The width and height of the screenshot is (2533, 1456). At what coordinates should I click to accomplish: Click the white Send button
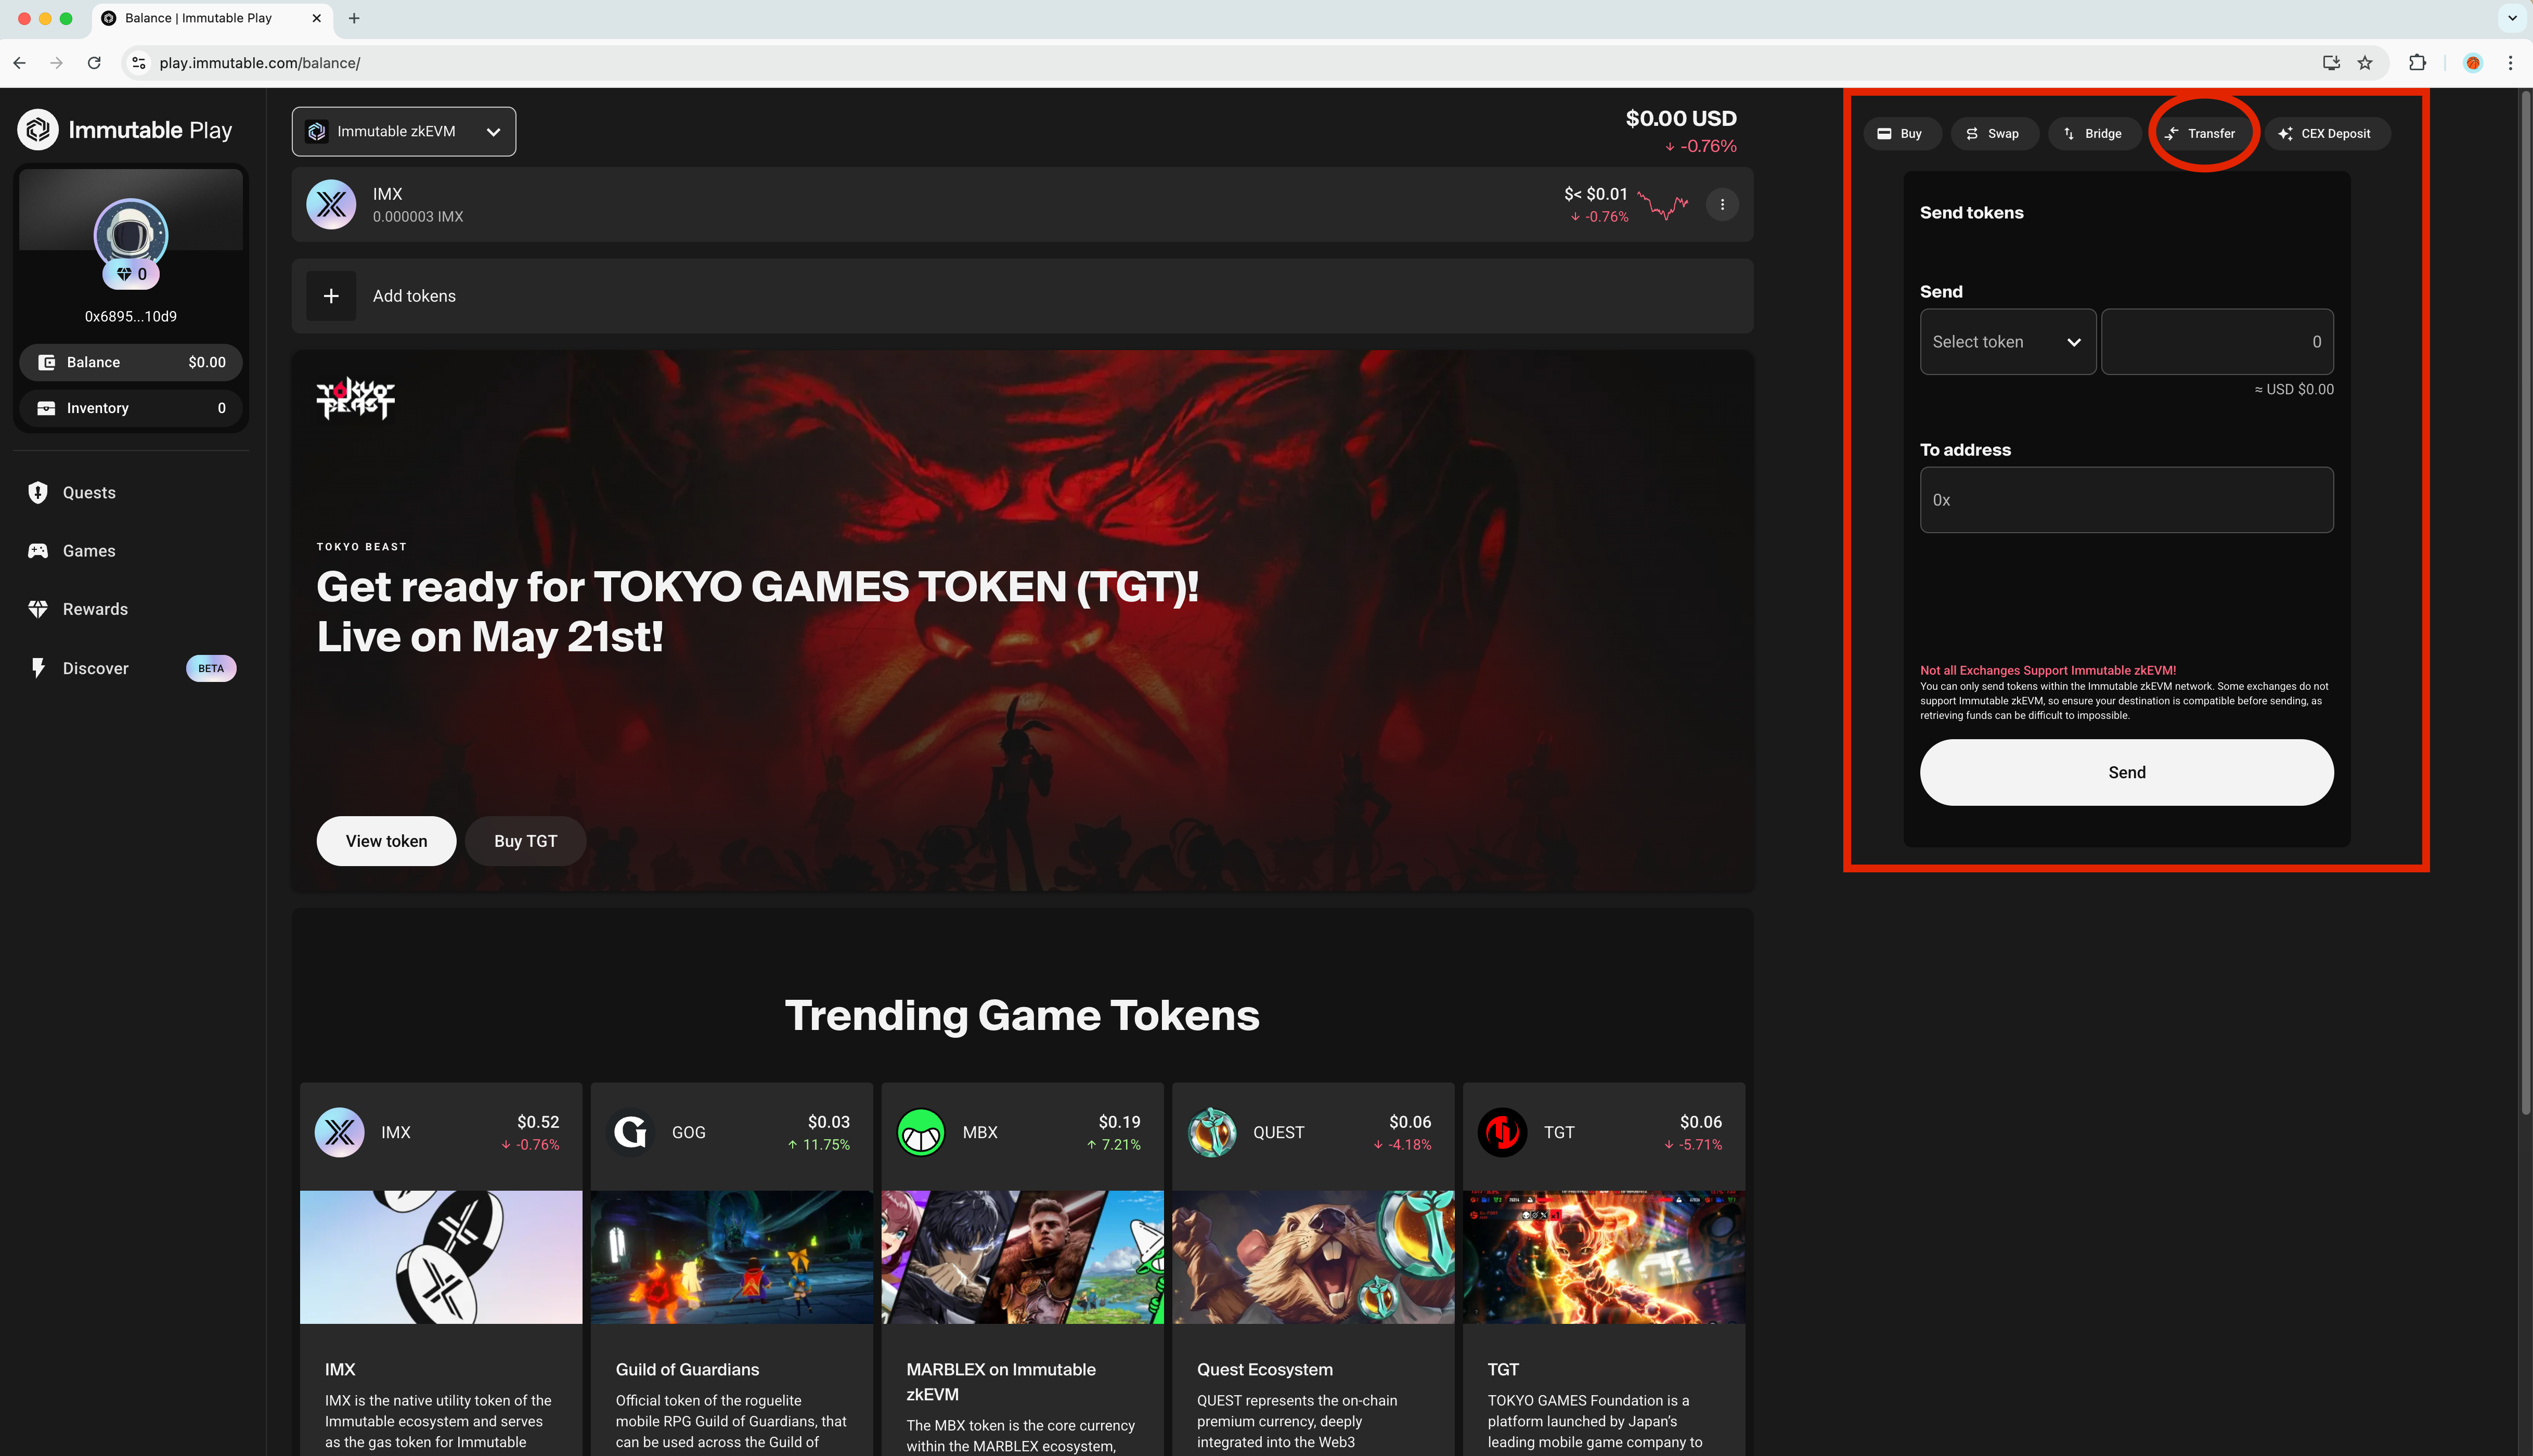pos(2126,772)
